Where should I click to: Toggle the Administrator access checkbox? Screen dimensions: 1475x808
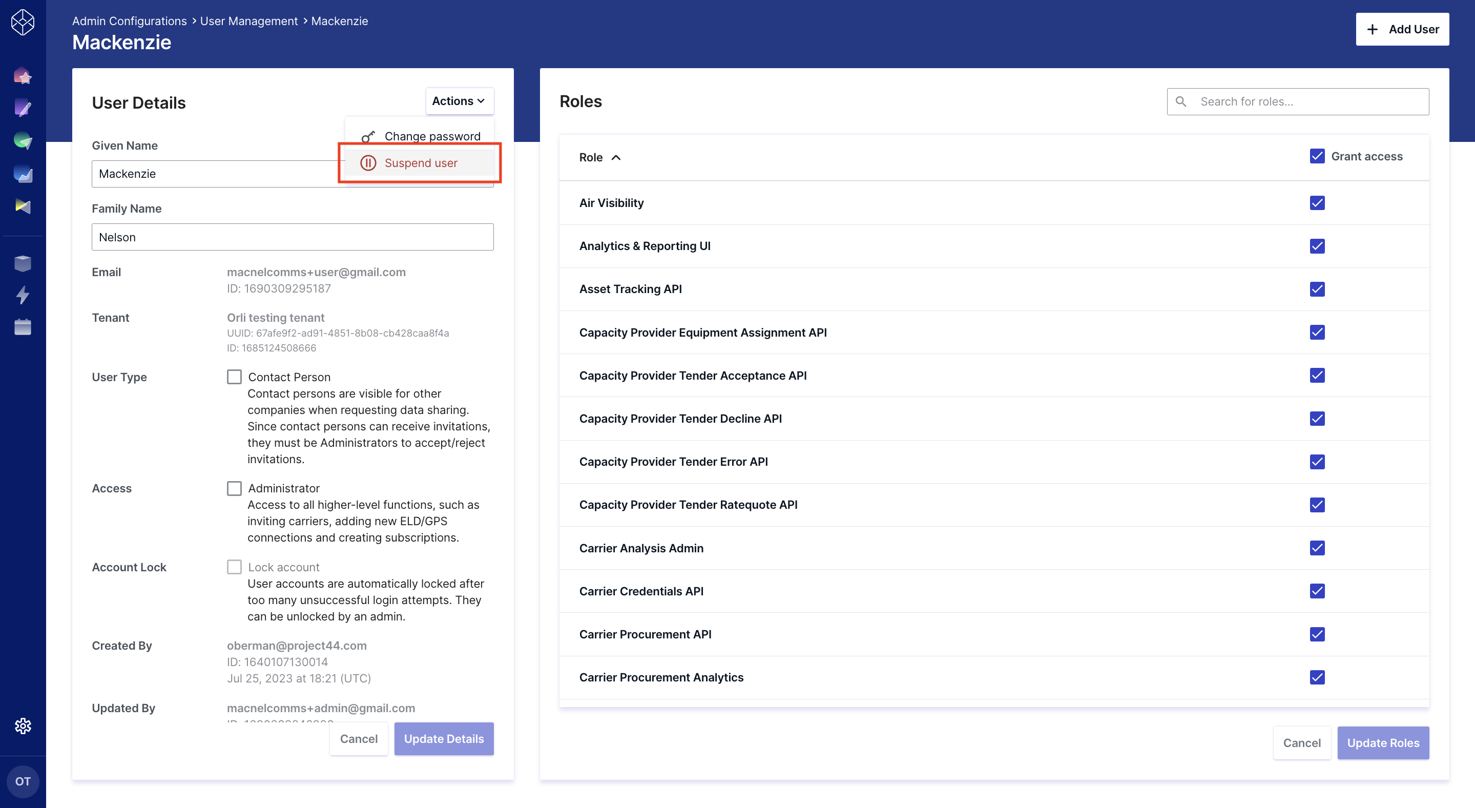[x=235, y=488]
